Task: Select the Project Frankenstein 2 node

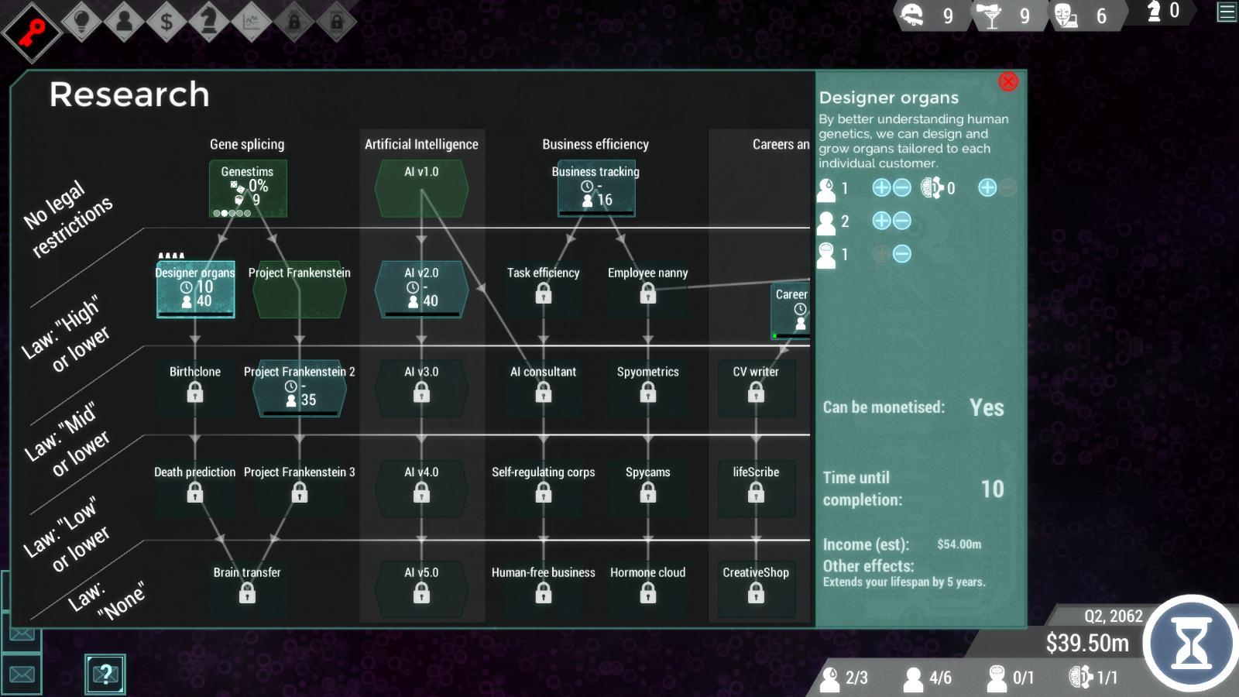Action: pyautogui.click(x=299, y=389)
